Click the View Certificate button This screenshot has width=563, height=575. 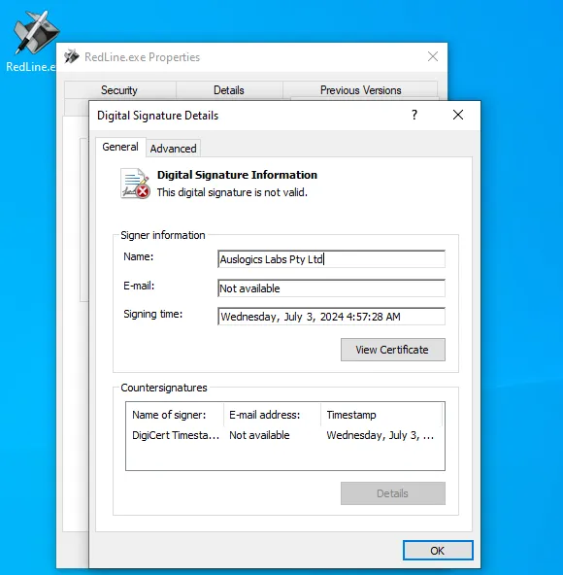pyautogui.click(x=393, y=350)
